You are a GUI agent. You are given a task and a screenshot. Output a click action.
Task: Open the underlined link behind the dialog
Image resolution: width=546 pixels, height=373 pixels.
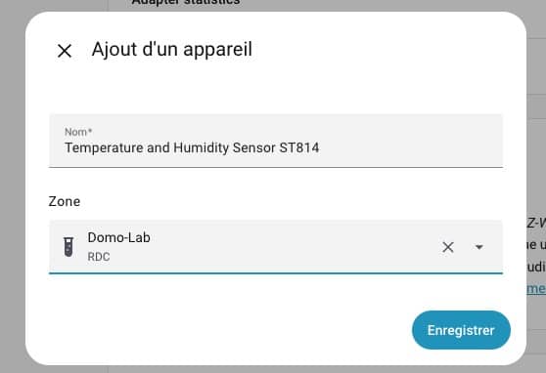(536, 288)
